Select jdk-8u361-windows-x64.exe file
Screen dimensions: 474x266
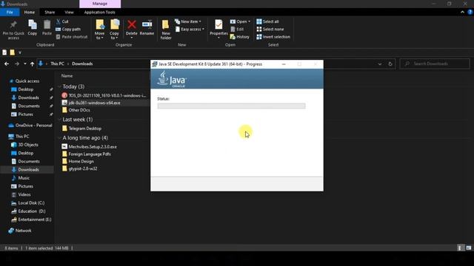[x=91, y=103]
